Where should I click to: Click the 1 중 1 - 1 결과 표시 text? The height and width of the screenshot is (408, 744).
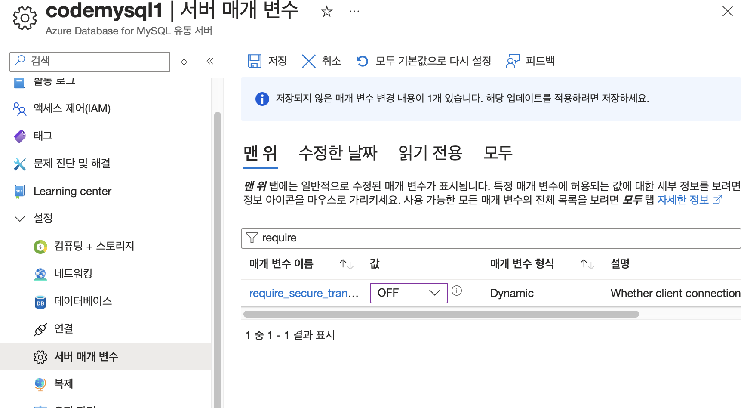click(290, 335)
